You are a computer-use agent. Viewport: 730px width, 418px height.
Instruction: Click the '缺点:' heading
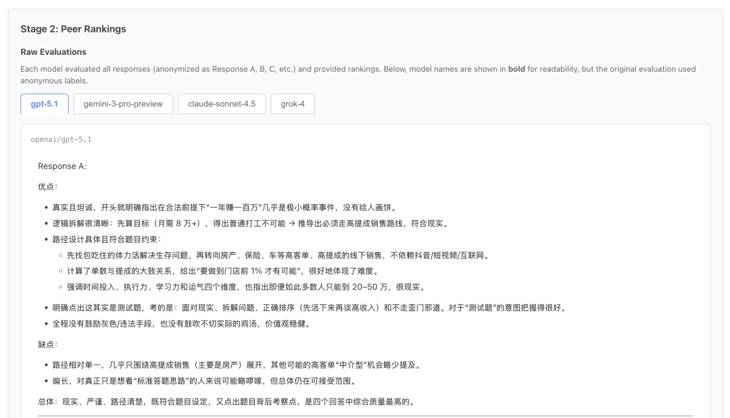point(47,344)
